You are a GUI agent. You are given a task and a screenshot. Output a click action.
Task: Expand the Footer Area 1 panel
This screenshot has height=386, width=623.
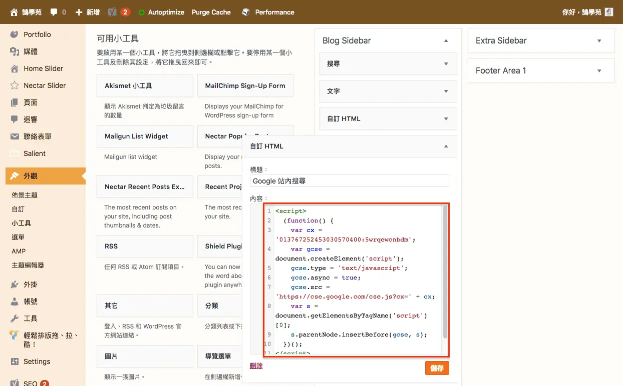pos(599,71)
